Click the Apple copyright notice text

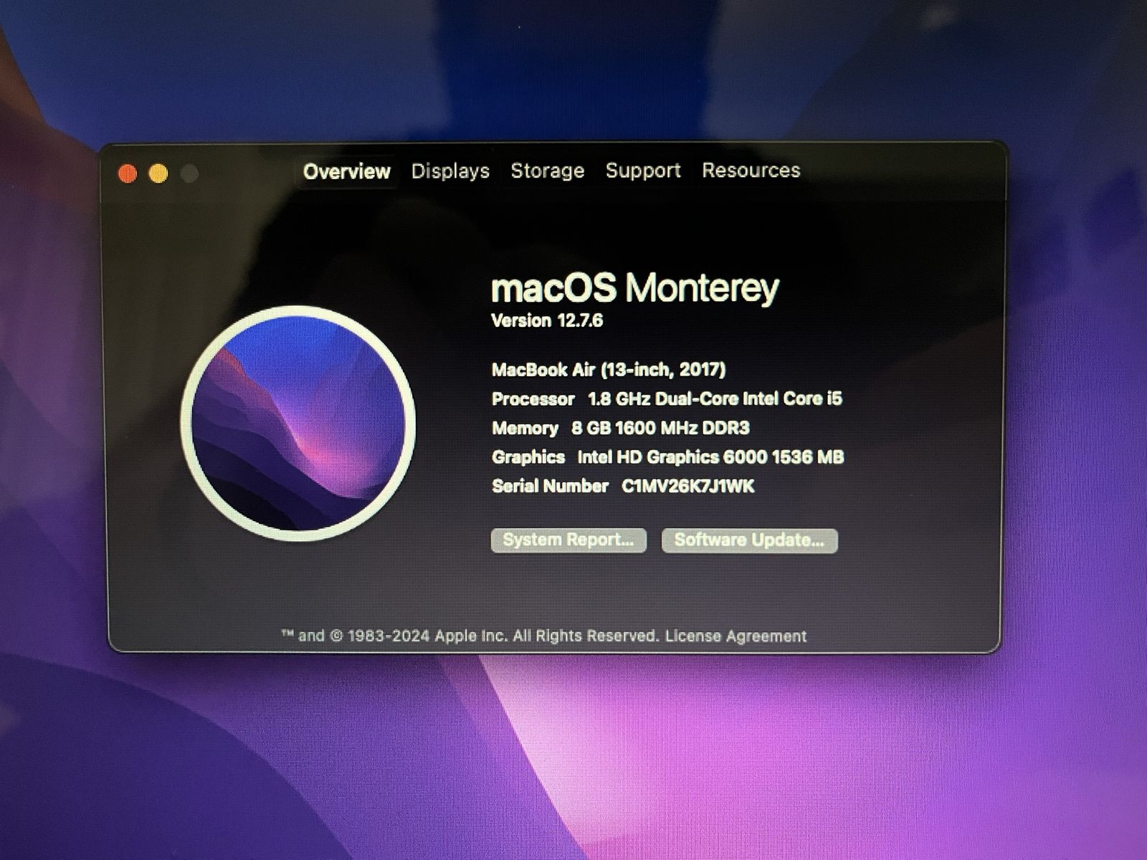470,636
